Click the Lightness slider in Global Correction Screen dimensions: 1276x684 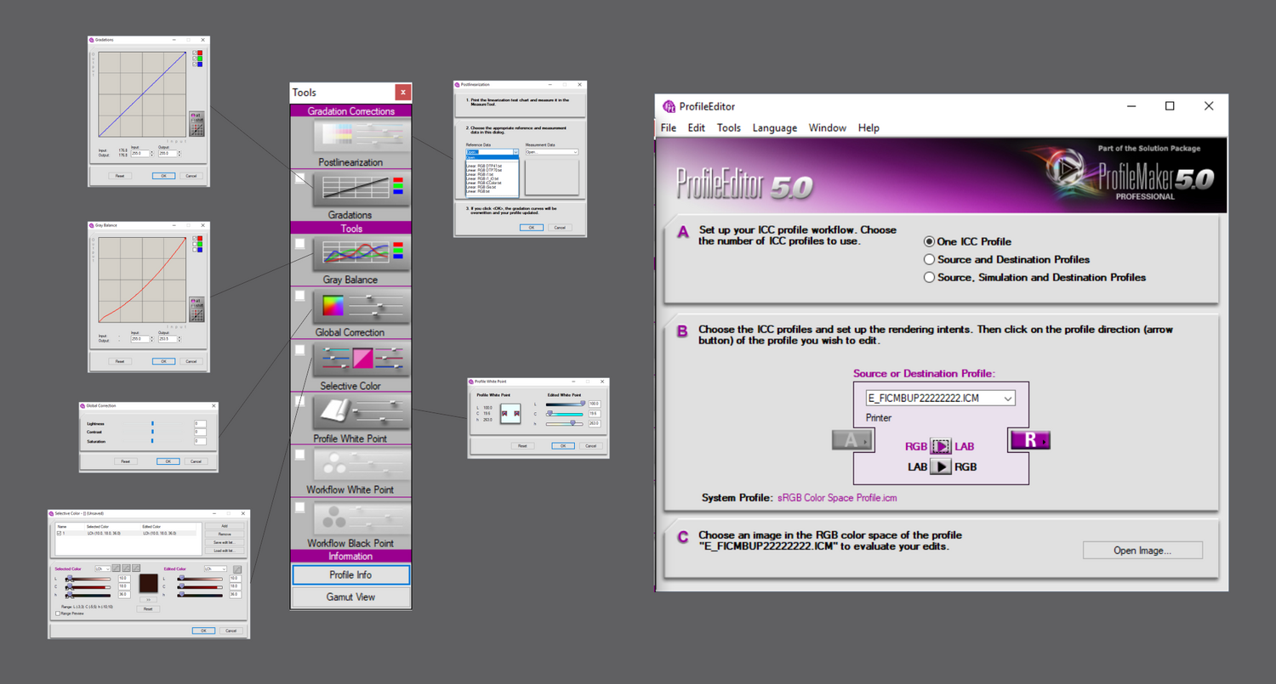pos(152,423)
